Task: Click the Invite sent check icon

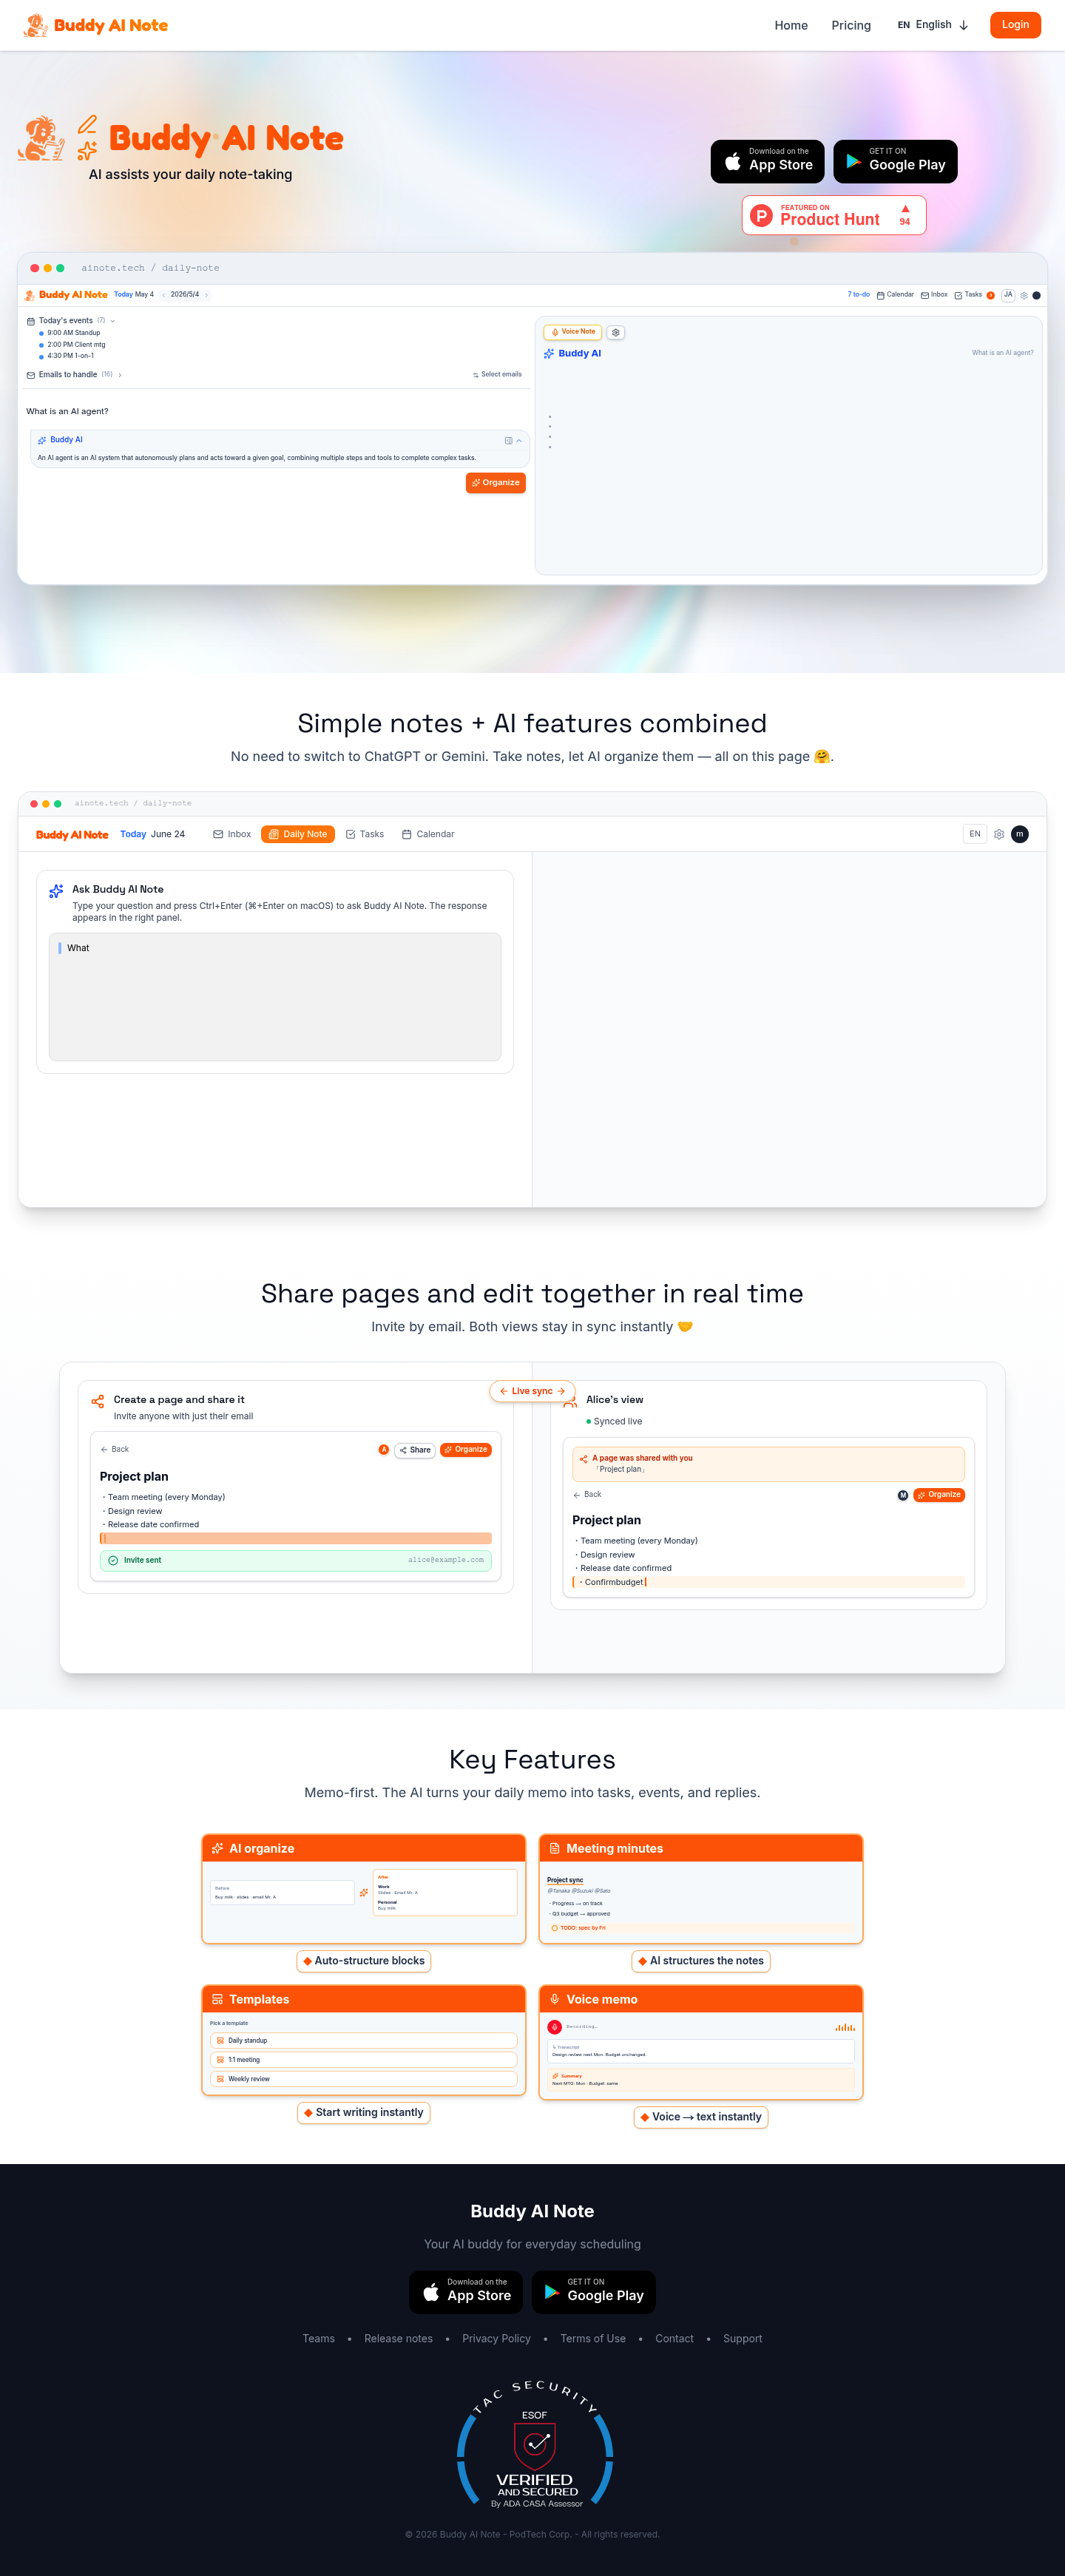Action: click(113, 1560)
